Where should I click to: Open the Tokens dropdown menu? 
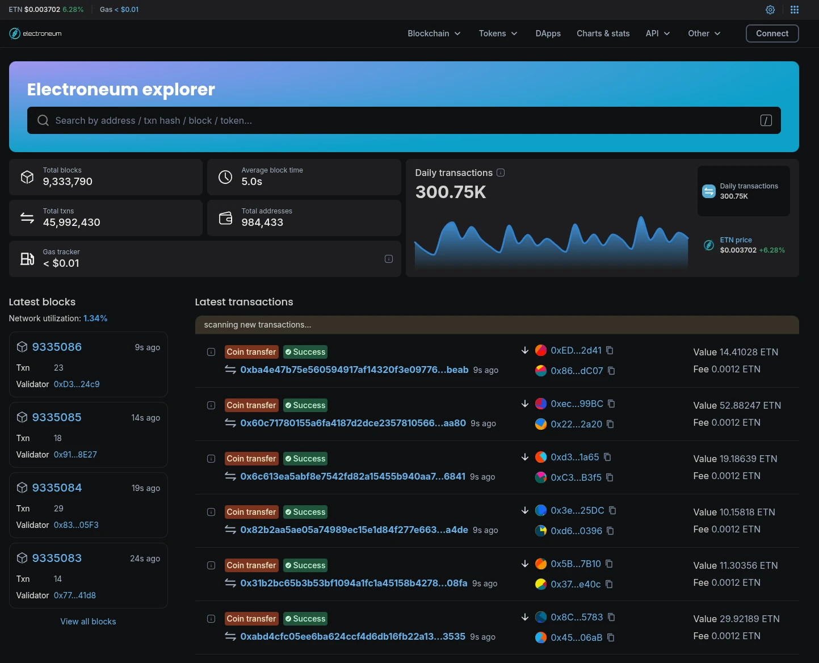tap(498, 33)
